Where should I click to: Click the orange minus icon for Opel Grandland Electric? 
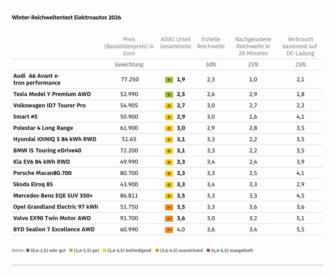point(169,207)
